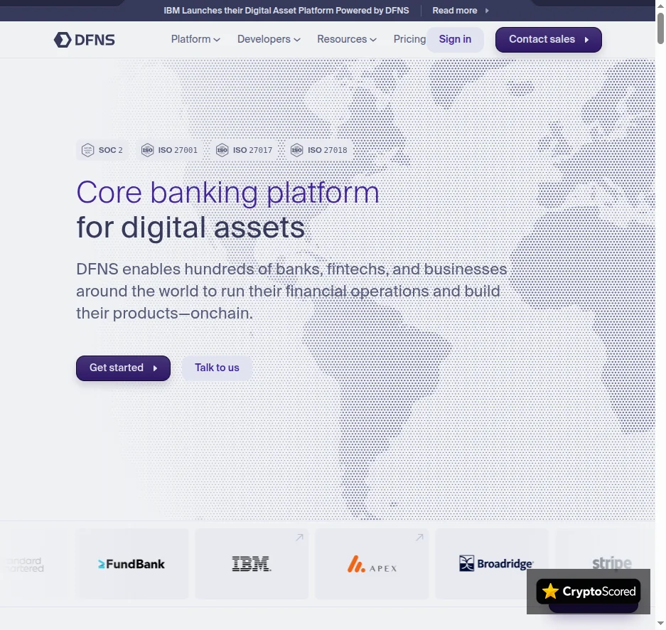Click the CryptoScored star badge
Image resolution: width=666 pixels, height=630 pixels.
point(589,592)
